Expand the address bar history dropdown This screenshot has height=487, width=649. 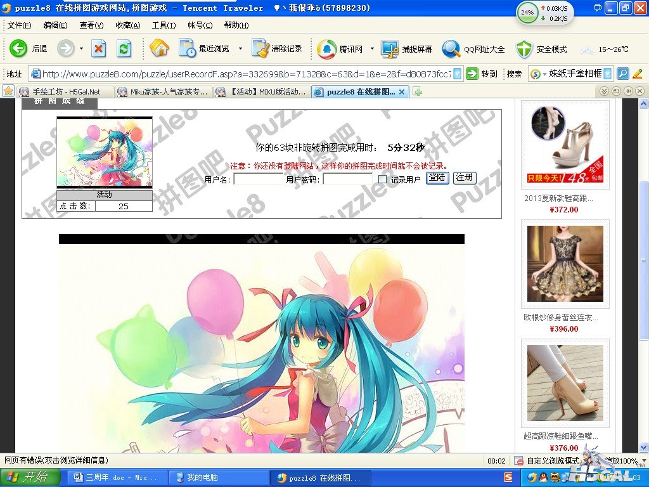(458, 74)
